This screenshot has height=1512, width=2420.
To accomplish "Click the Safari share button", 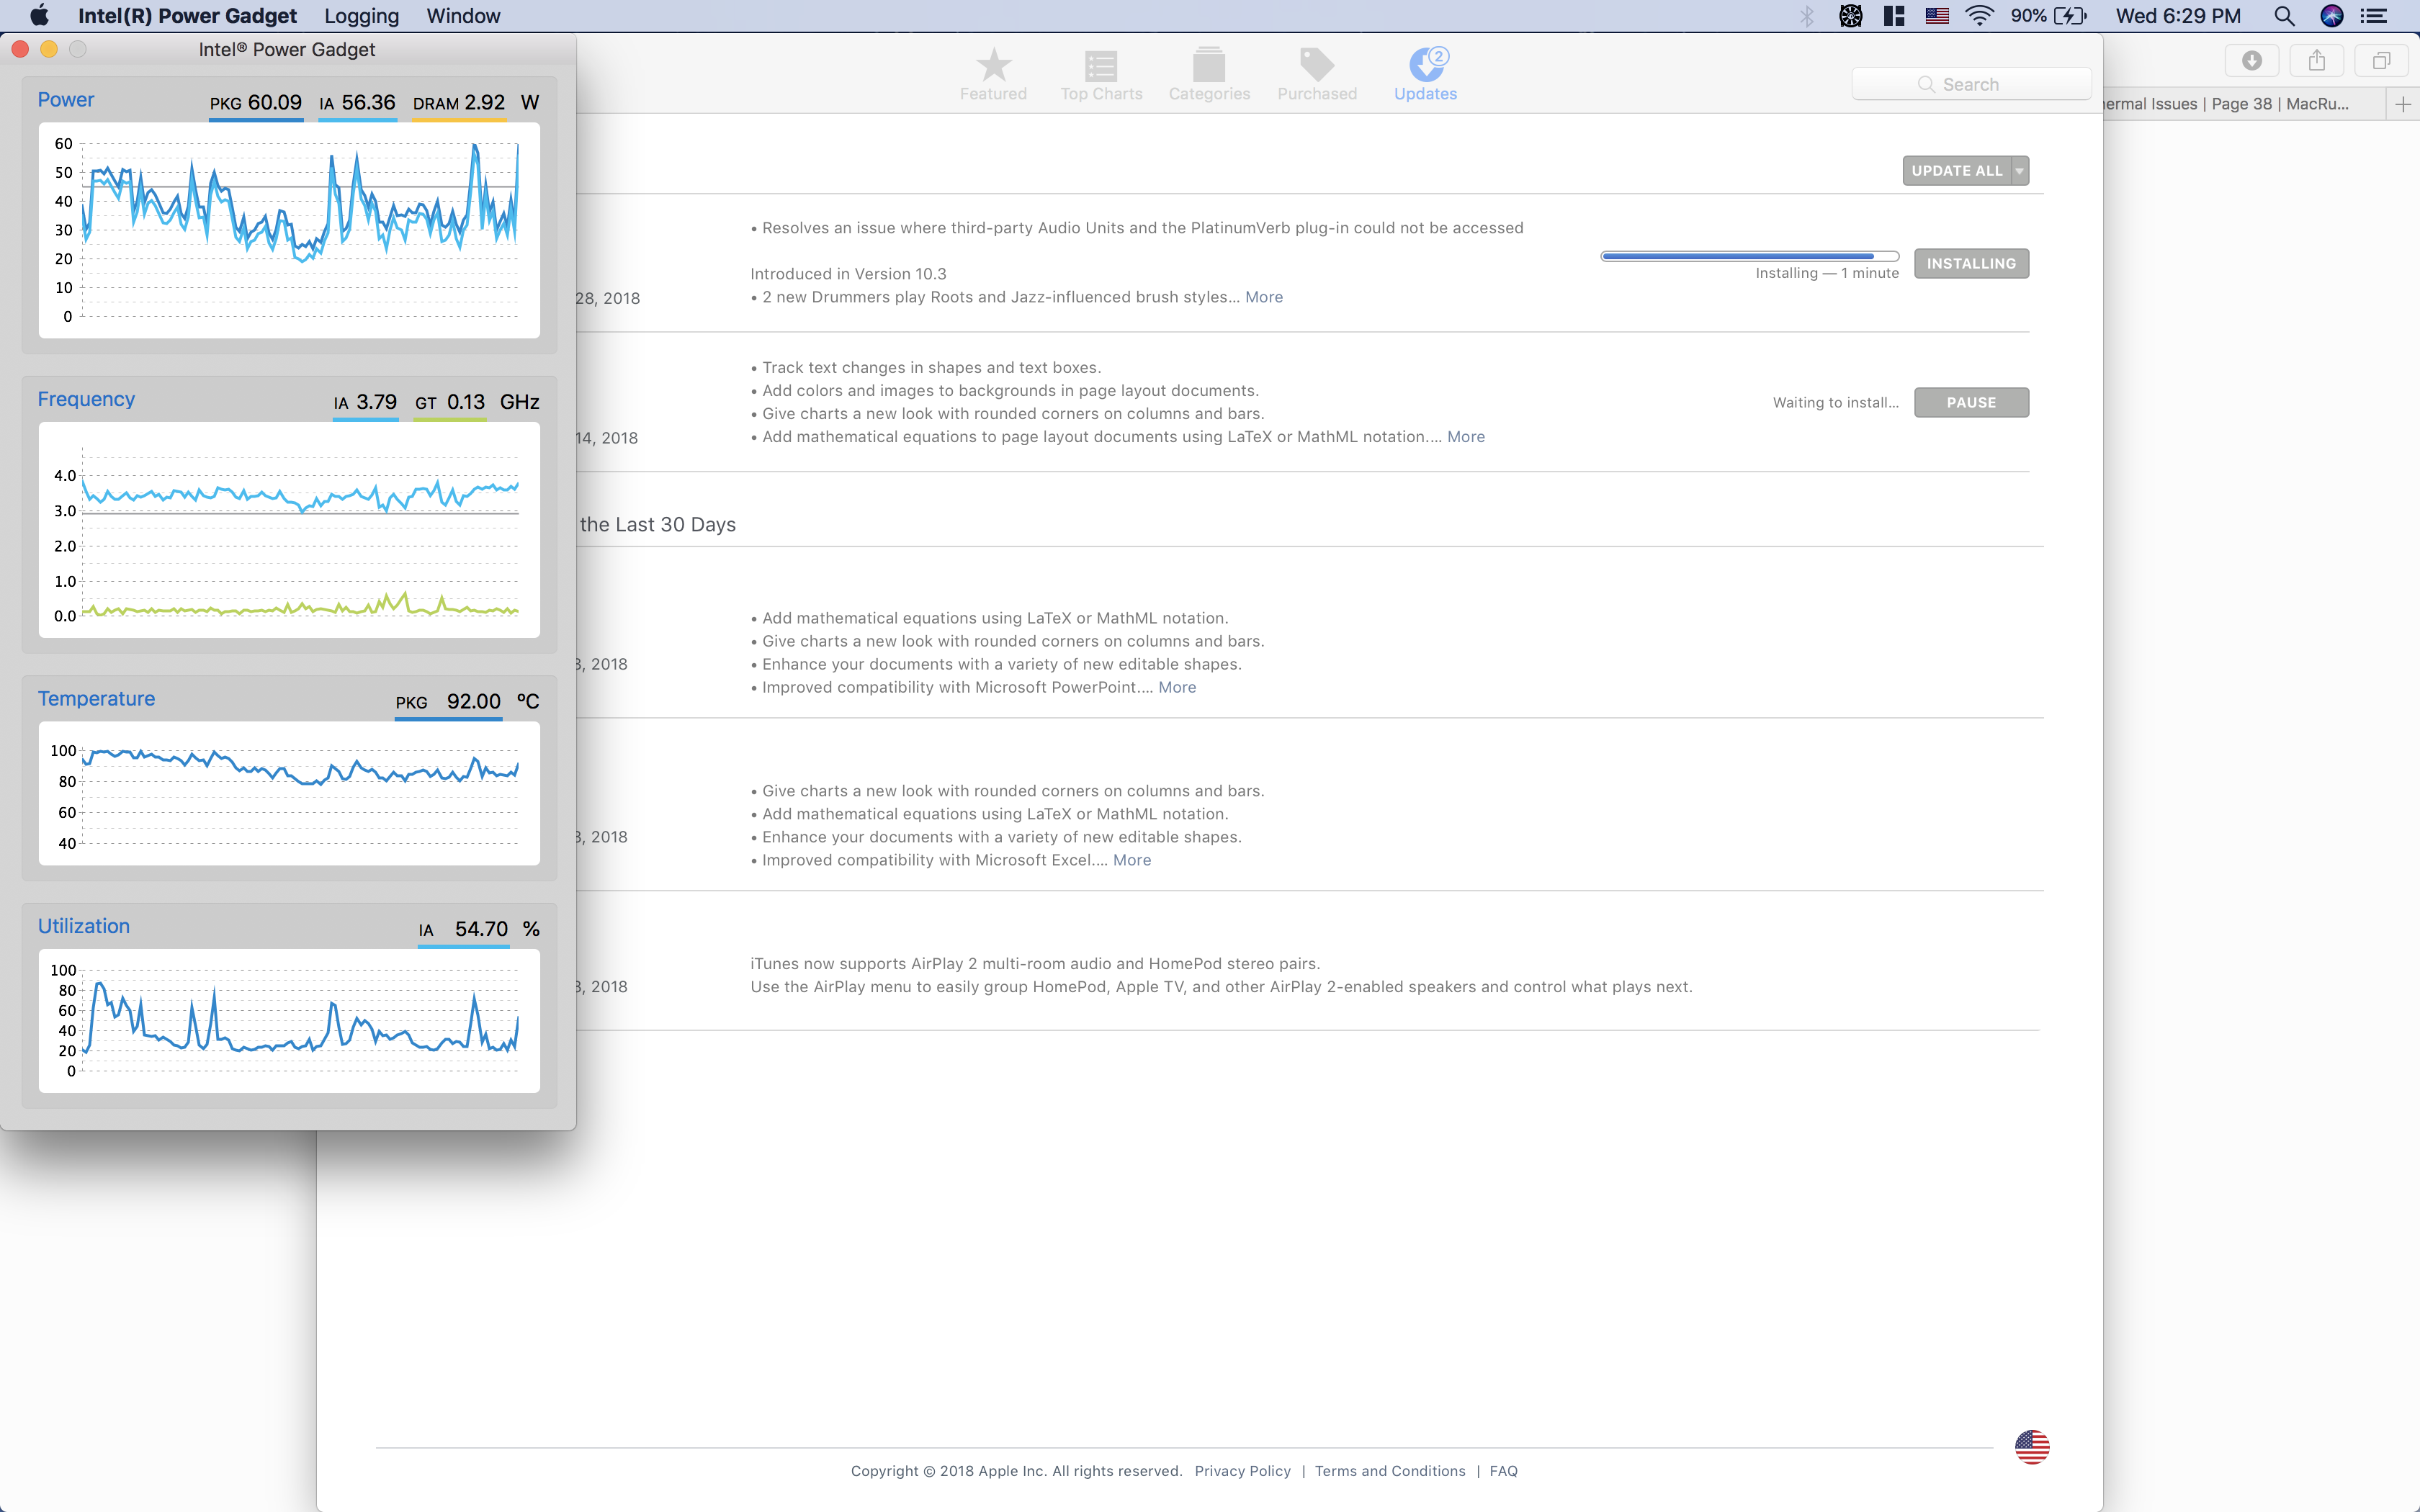I will (2317, 61).
